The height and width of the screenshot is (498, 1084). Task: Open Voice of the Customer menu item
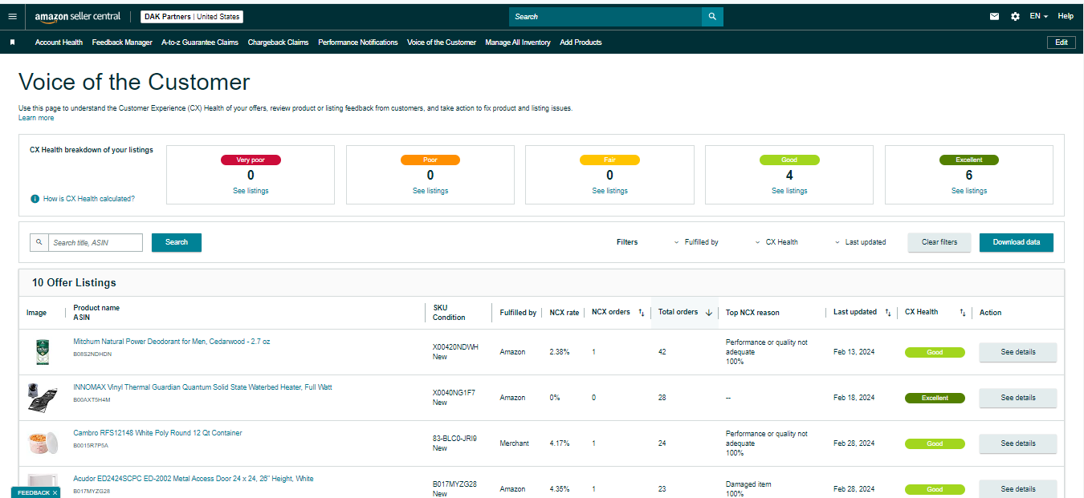pos(442,43)
